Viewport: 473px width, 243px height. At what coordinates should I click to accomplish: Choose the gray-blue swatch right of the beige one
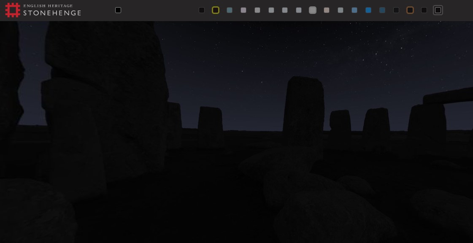(x=340, y=10)
